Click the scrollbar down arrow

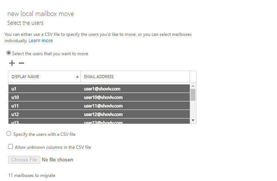point(193,120)
